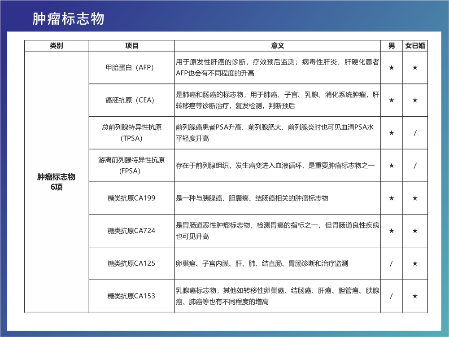The image size is (449, 337).
Task: Click the 女已婚 star in the CA724 row
Action: 415,231
